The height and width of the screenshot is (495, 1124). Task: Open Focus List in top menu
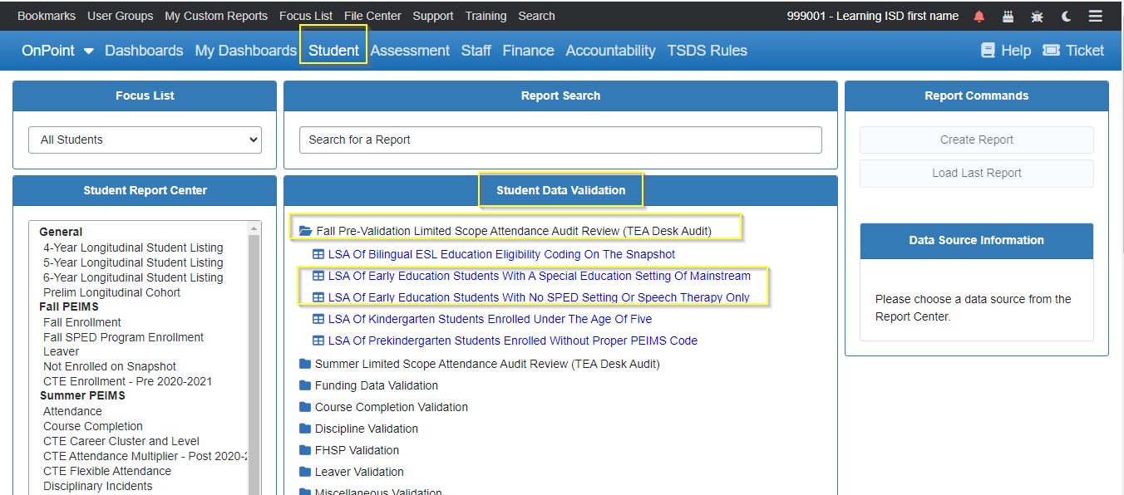[306, 16]
